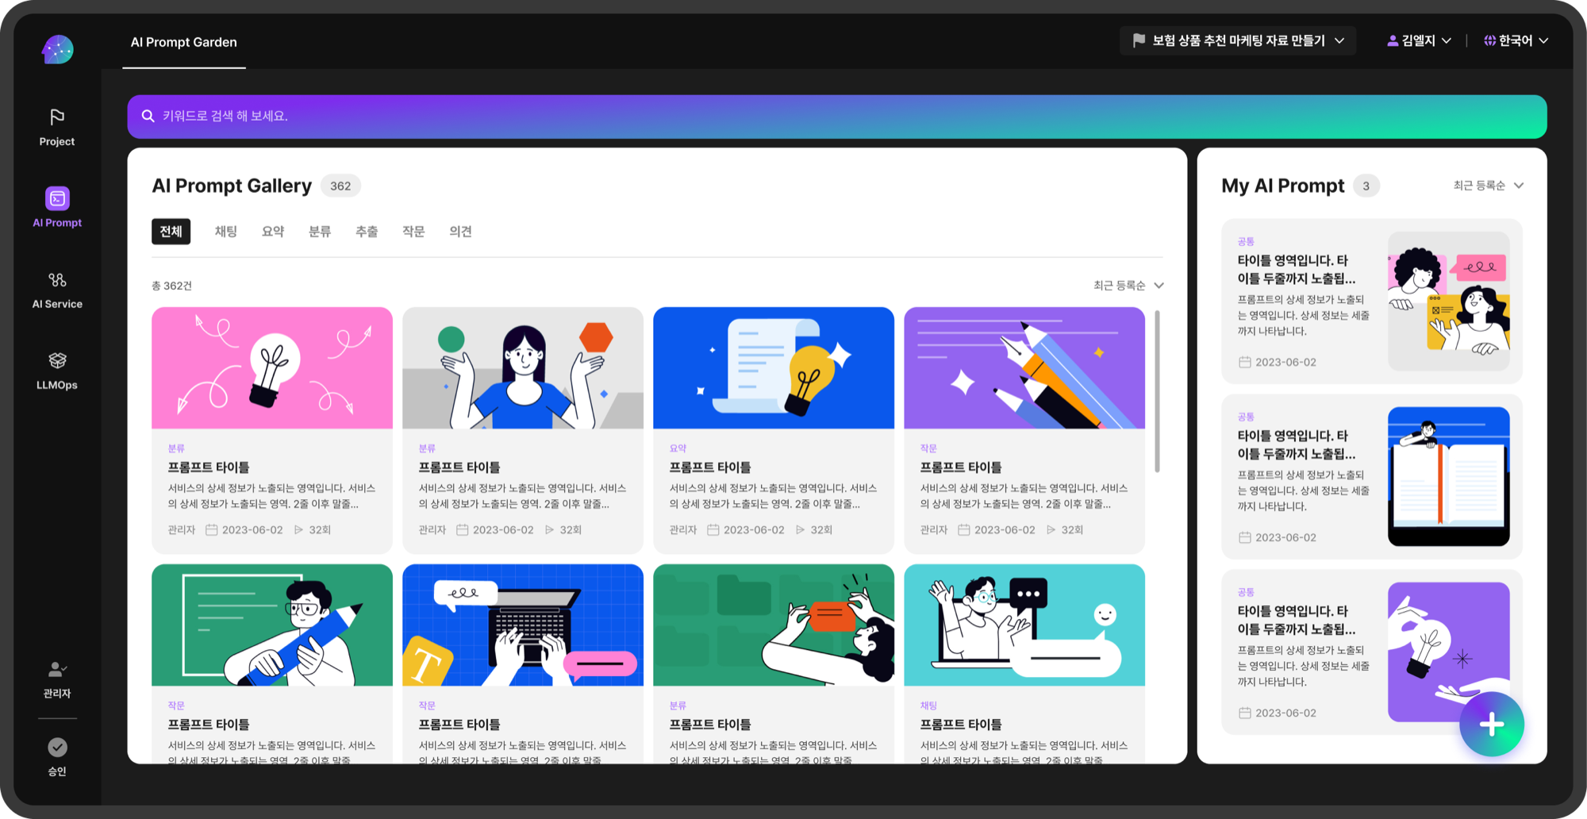Viewport: 1587px width, 819px height.
Task: Change My AI Prompt sort order 최근 등록순
Action: 1488,186
